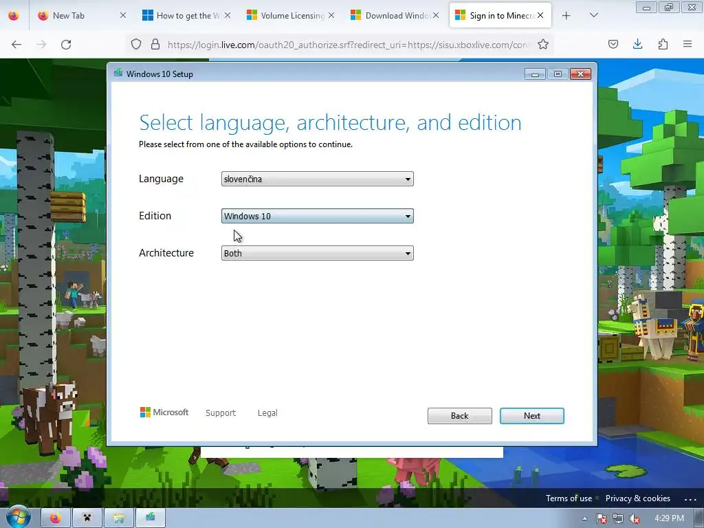Click the Next button in Setup

pyautogui.click(x=531, y=416)
